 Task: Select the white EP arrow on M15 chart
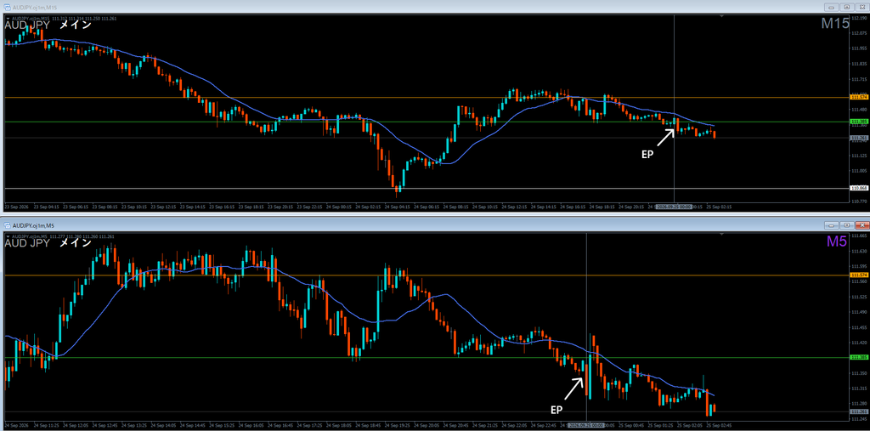[666, 137]
